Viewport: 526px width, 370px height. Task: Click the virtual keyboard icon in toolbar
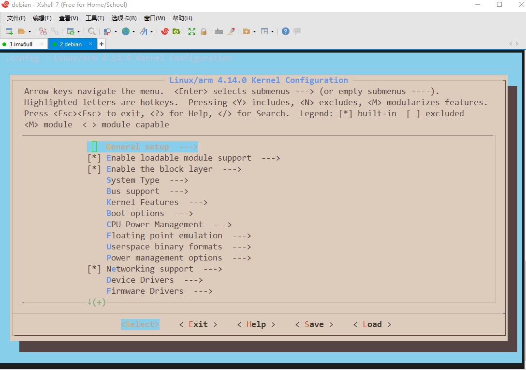point(219,31)
